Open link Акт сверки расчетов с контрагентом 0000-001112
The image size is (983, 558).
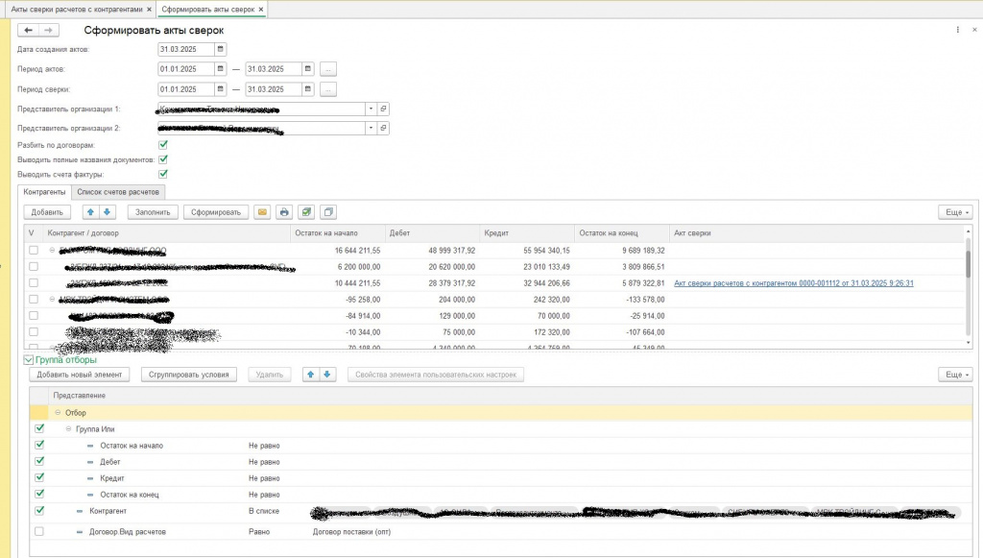(x=793, y=282)
